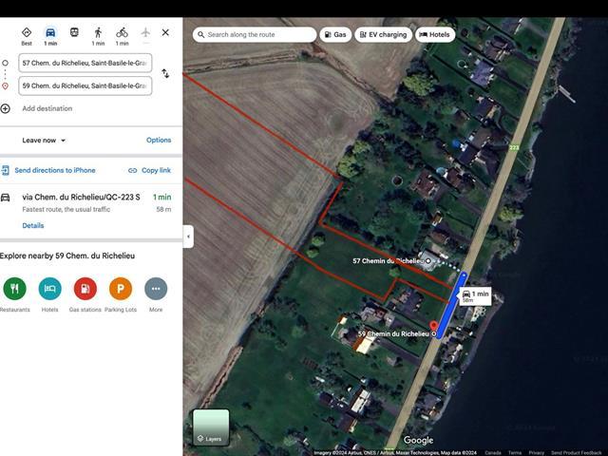Select the Driving travel mode
This screenshot has width=608, height=456.
[x=50, y=36]
